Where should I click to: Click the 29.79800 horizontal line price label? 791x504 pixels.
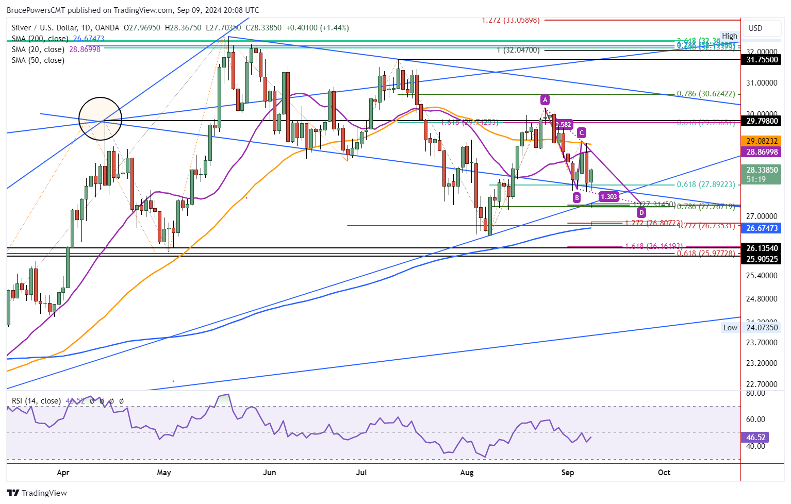762,121
